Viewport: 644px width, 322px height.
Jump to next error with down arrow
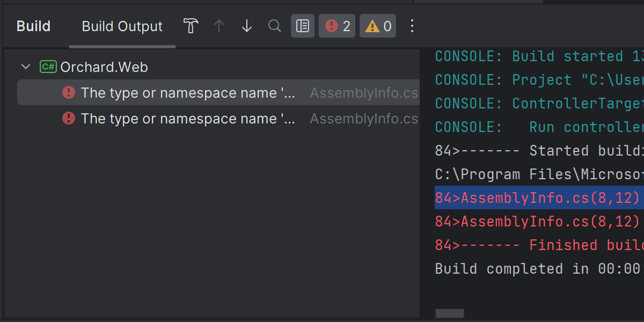pos(247,26)
